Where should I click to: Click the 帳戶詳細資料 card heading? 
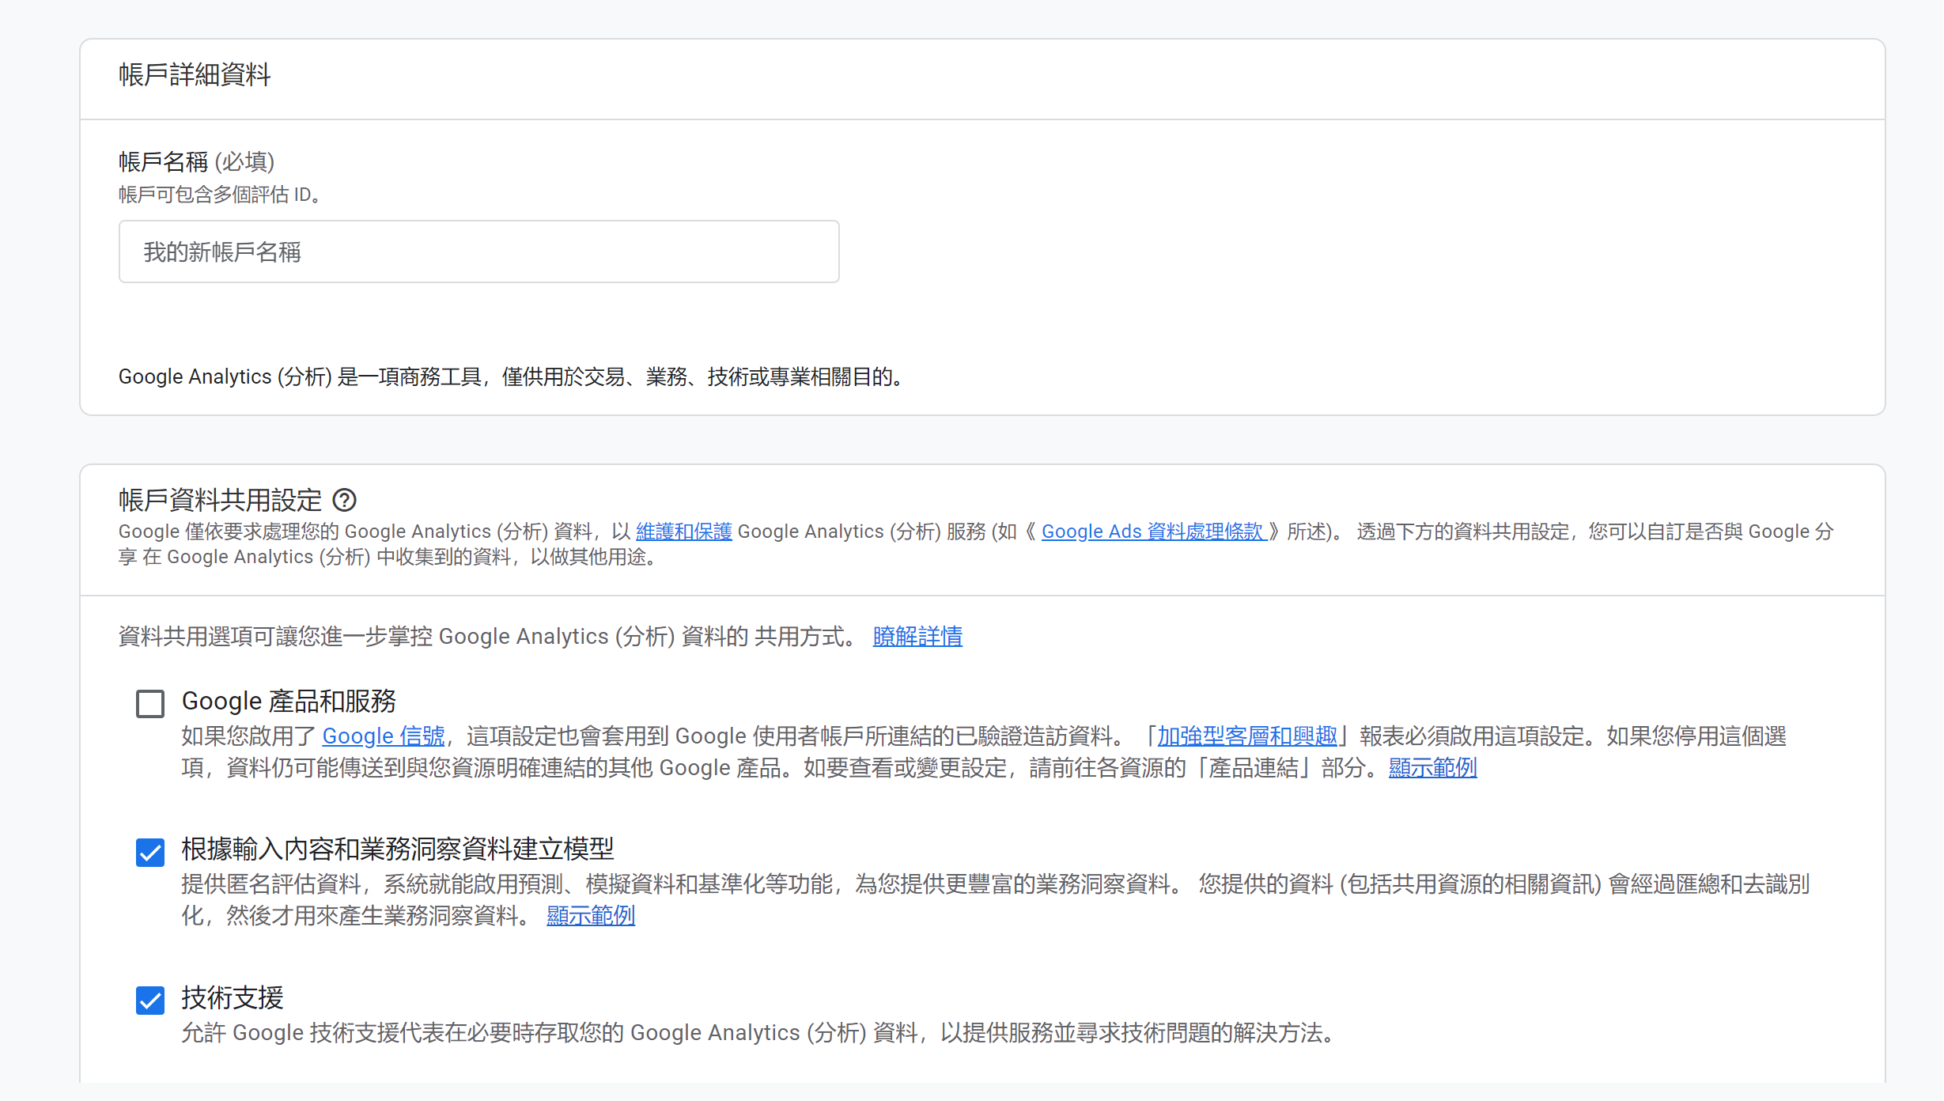point(195,75)
